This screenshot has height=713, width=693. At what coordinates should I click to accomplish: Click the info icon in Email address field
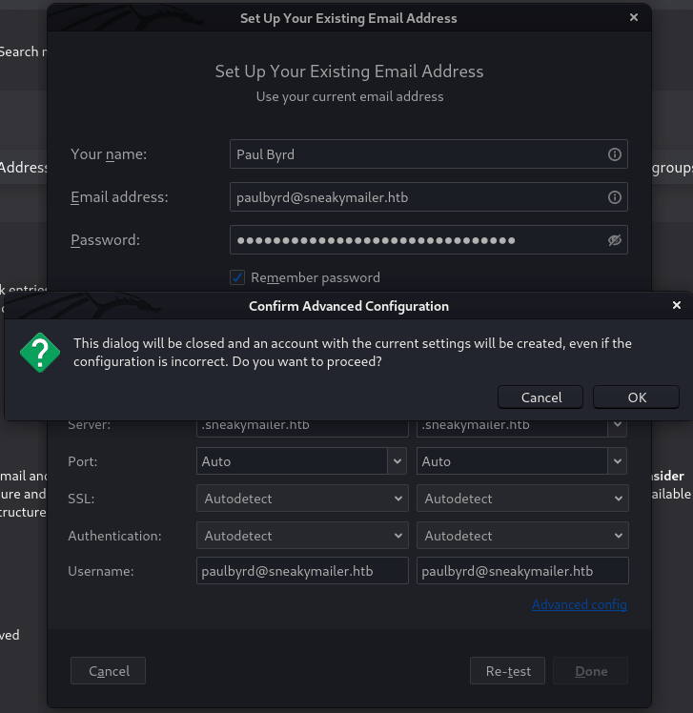[x=615, y=197]
